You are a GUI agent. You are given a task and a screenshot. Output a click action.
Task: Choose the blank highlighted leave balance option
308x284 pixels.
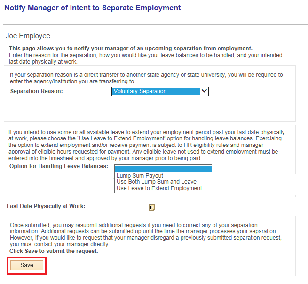pyautogui.click(x=164, y=169)
